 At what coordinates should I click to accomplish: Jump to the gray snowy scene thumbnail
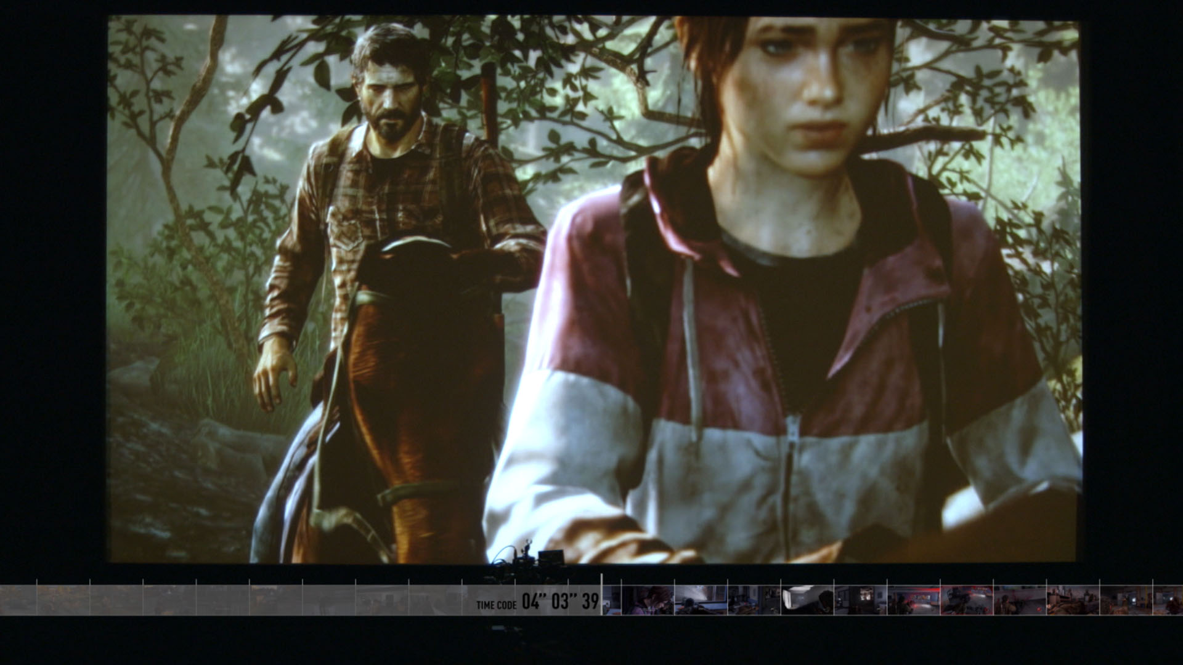point(701,600)
